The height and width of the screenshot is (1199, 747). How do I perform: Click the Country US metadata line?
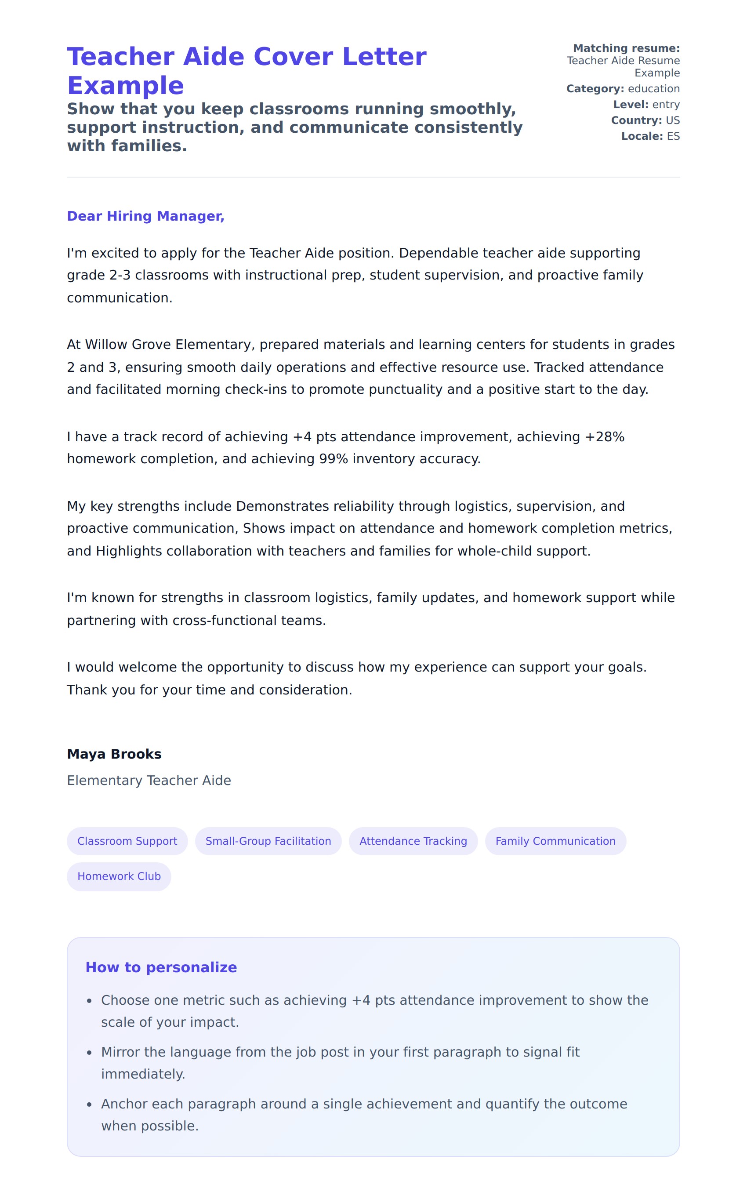click(645, 120)
